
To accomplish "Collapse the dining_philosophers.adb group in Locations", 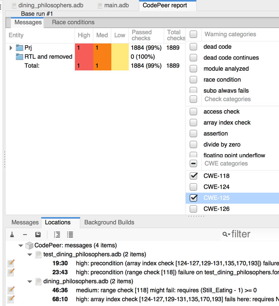I will click(x=30, y=282).
